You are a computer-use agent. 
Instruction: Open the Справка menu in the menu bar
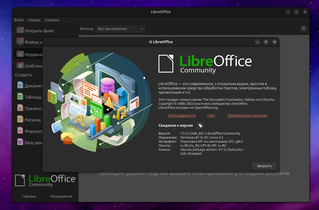[52, 20]
